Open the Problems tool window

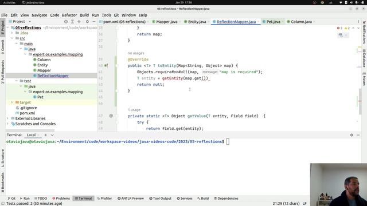click(x=61, y=199)
